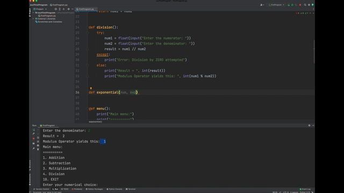344x193 pixels.
Task: Click console 'Enter your numerical choice:' line
Action: tap(70, 185)
